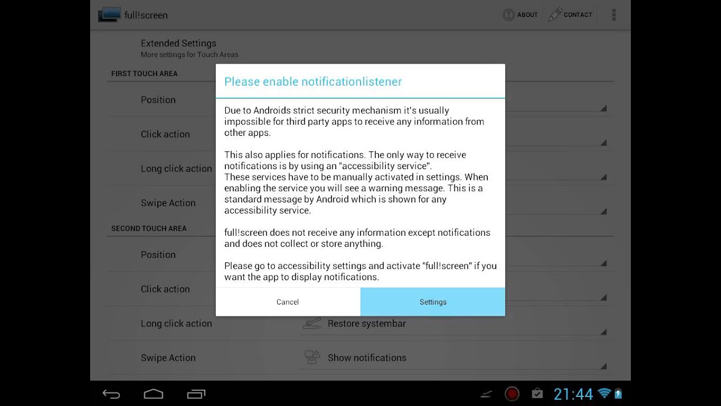Tap the paragraph about full!screen not collecting data
The height and width of the screenshot is (406, 721).
tap(357, 238)
